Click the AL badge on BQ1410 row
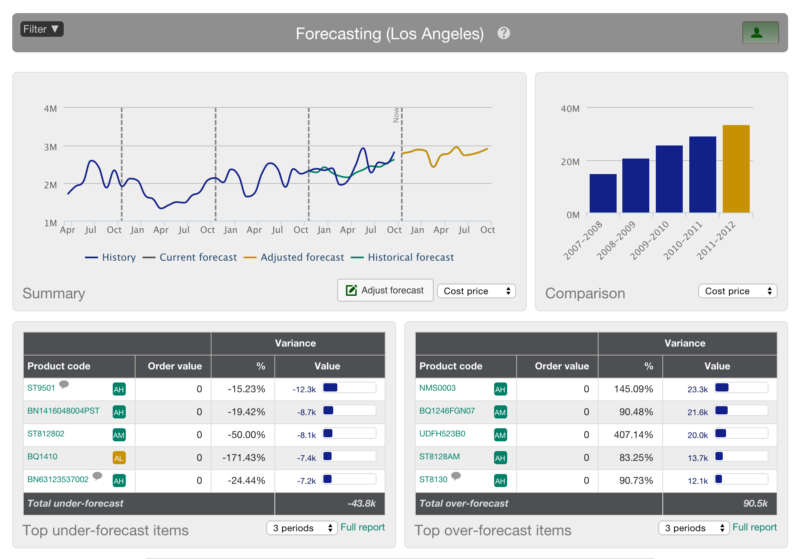802x559 pixels. pyautogui.click(x=119, y=458)
